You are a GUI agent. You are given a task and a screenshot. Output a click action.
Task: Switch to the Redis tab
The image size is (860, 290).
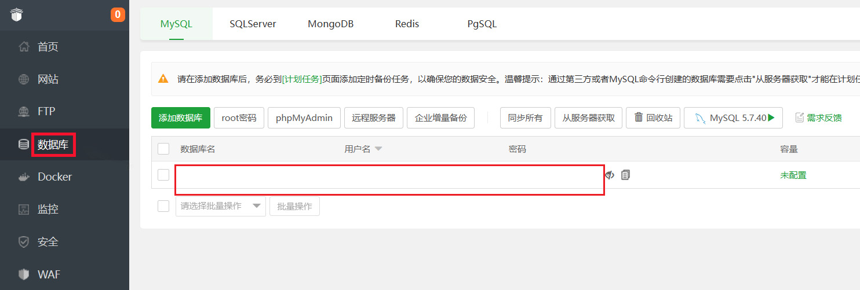click(407, 24)
